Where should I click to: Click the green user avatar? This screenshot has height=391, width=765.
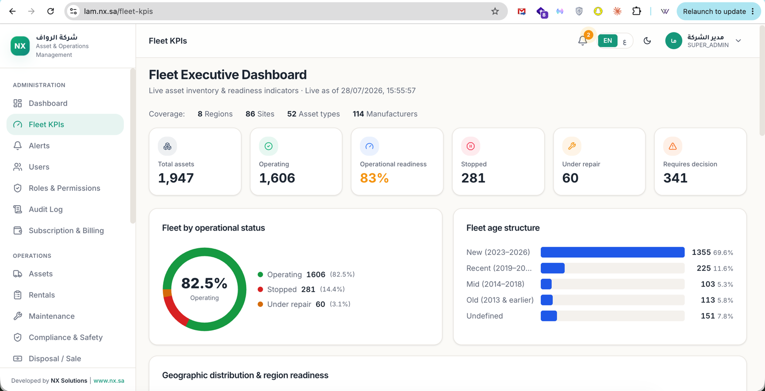(x=674, y=41)
